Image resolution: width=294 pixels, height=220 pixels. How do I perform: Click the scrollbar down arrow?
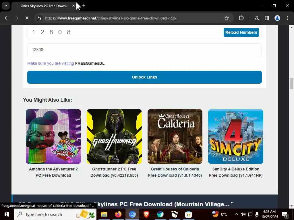pyautogui.click(x=291, y=206)
